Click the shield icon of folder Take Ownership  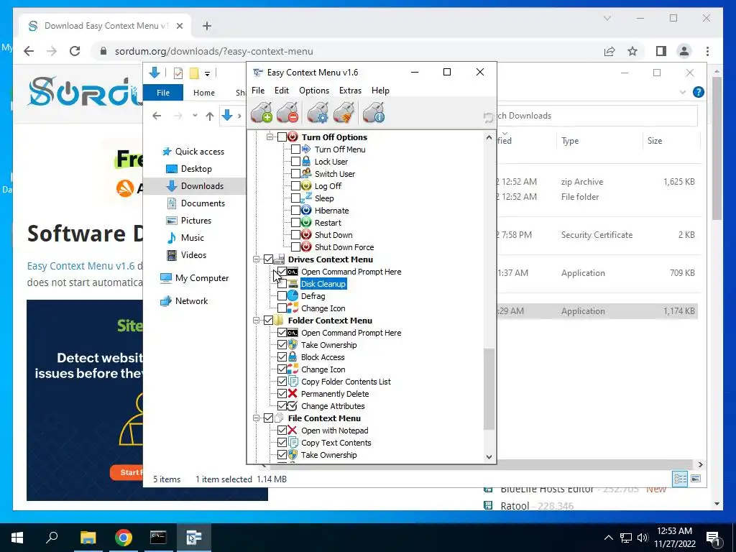[x=293, y=344]
